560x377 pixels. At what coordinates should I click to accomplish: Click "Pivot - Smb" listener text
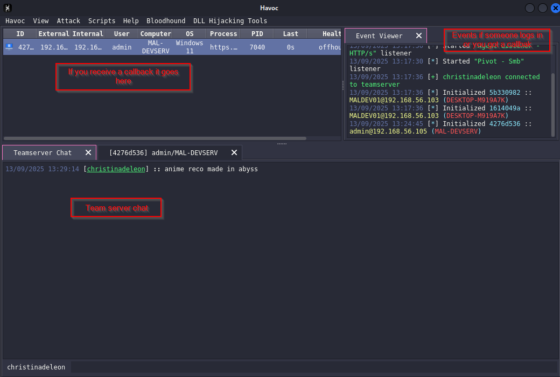pos(499,61)
